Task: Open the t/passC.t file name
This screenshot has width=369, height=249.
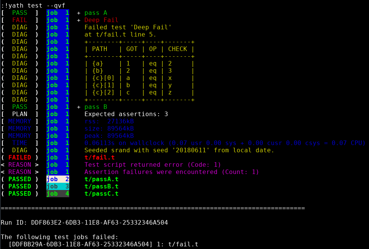Action: (101, 193)
